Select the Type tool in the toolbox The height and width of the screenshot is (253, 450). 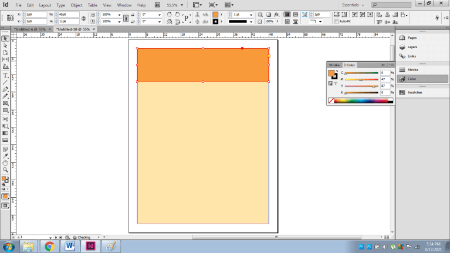5,76
